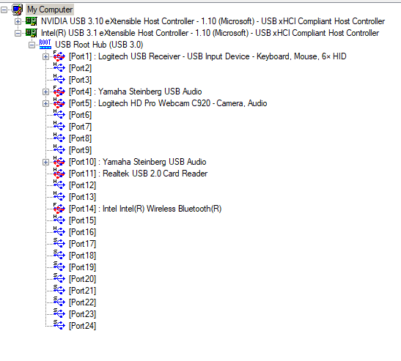Select the [Port19] label
Image resolution: width=401 pixels, height=361 pixels.
point(82,267)
